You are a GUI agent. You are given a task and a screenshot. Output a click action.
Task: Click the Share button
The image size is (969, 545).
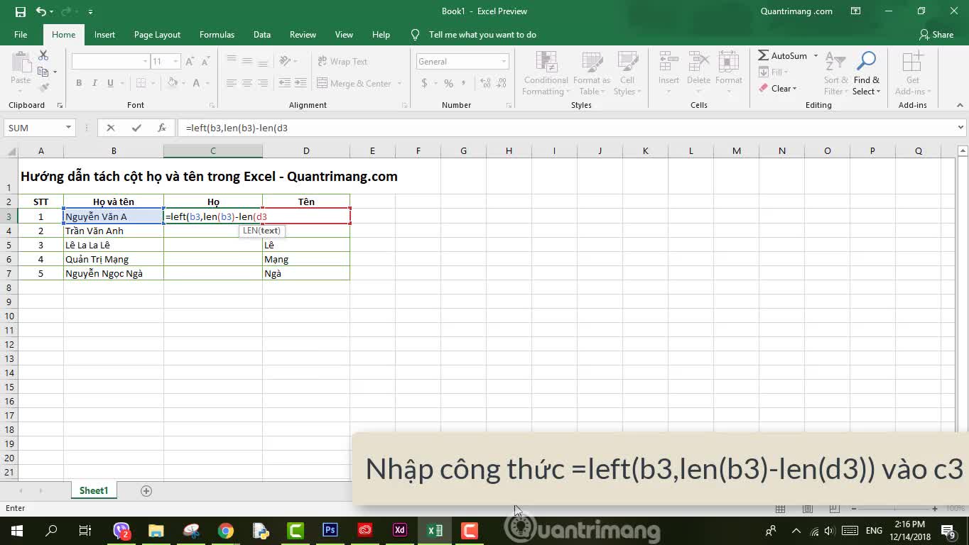click(936, 35)
